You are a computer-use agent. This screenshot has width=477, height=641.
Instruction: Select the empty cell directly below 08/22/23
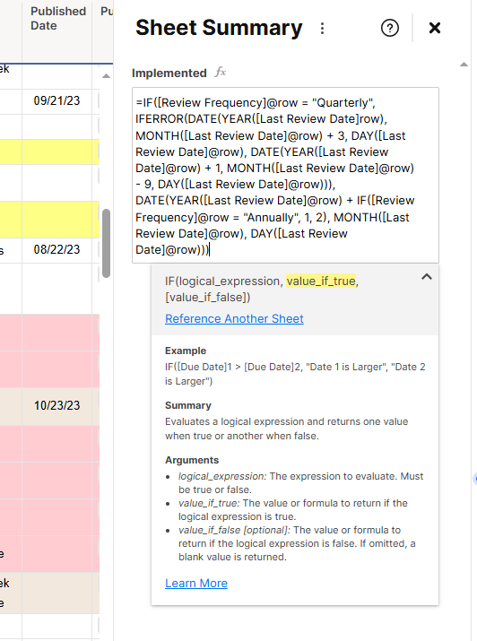(x=56, y=289)
